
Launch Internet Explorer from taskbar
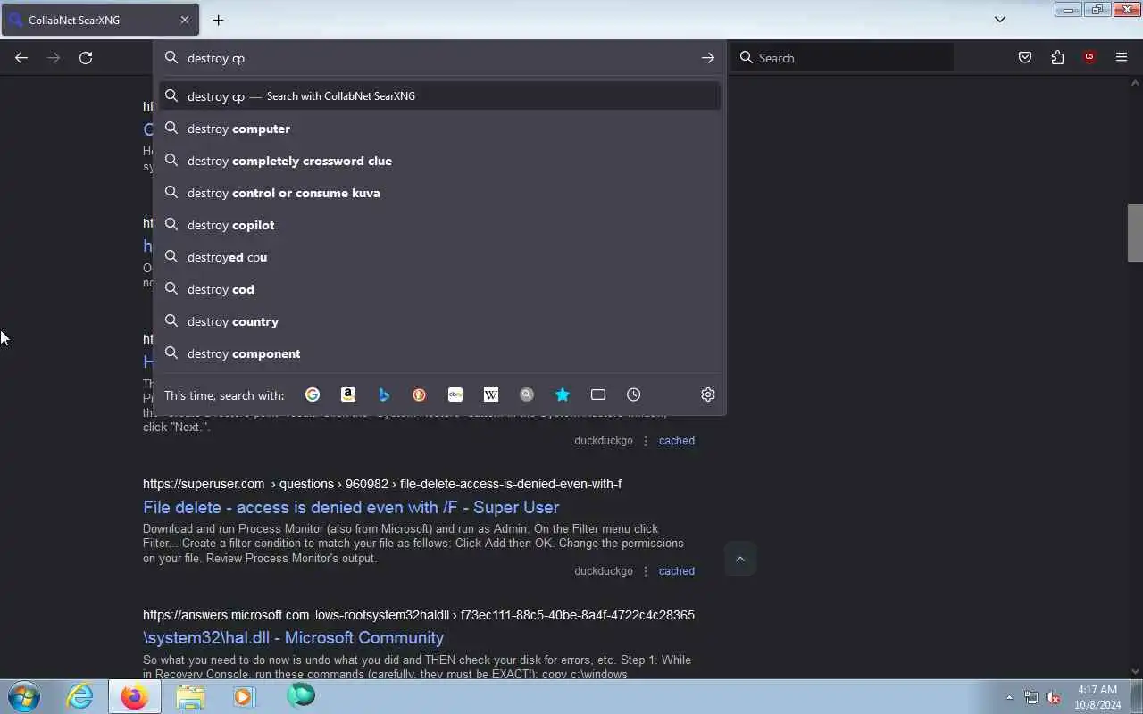tap(80, 696)
